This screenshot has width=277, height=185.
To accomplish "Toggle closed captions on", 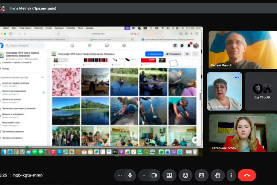I will 202,175.
